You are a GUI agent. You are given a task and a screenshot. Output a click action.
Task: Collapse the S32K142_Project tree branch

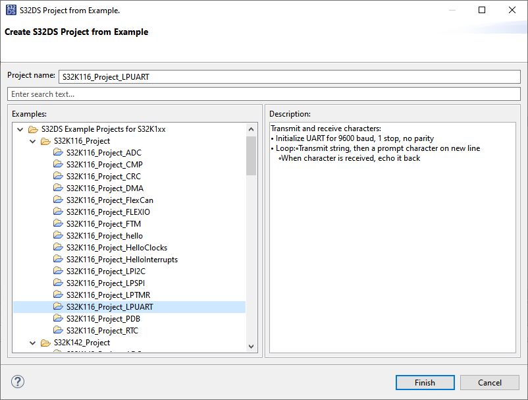[x=32, y=342]
